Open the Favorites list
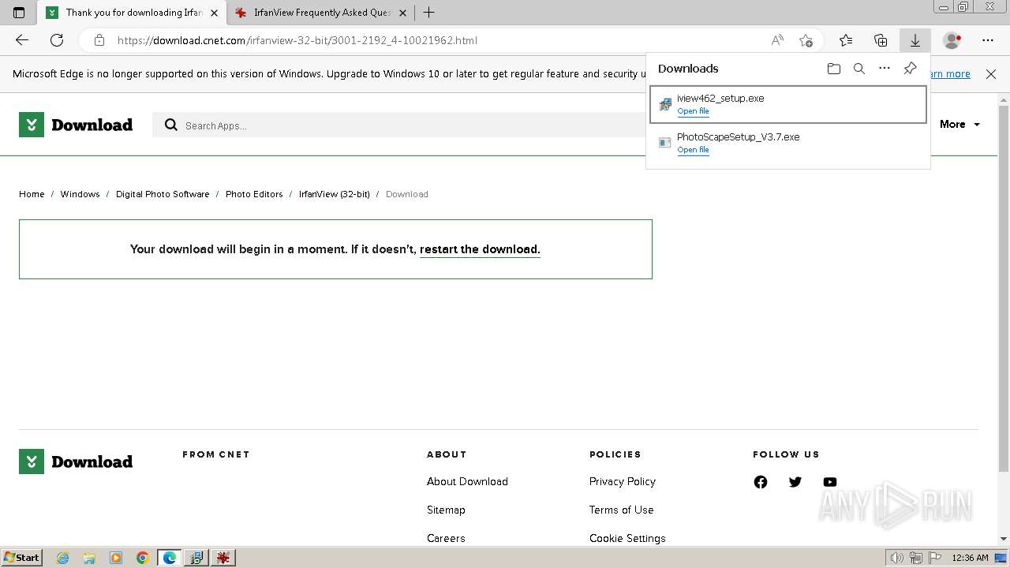Viewport: 1010px width, 568px height. click(846, 40)
